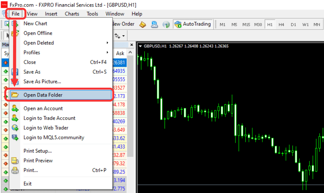Switch to M30 timeframe
Image resolution: width=324 pixels, height=193 pixels.
click(258, 25)
